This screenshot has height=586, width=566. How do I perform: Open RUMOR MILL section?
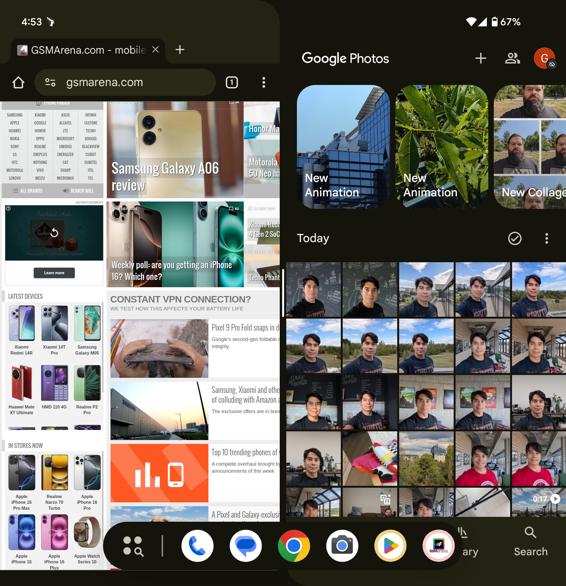78,191
